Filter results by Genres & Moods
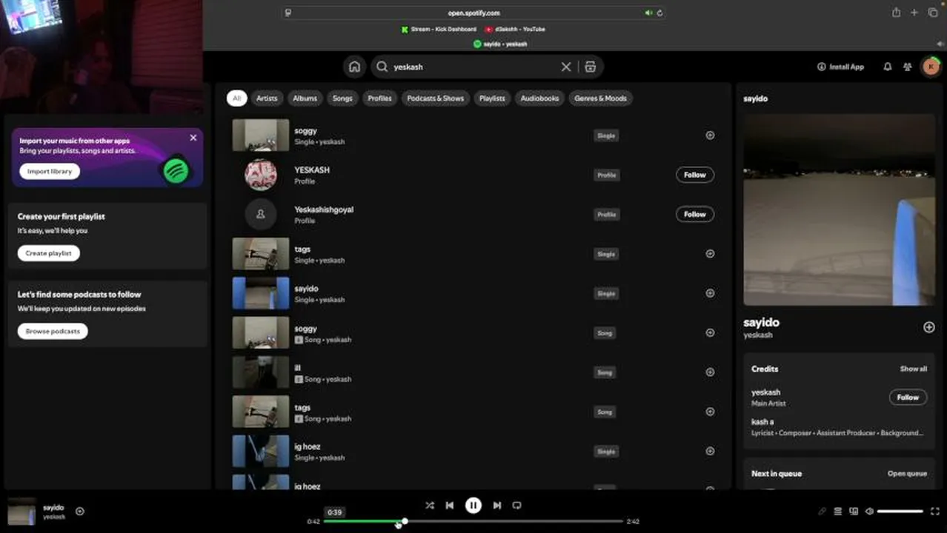 (x=600, y=98)
